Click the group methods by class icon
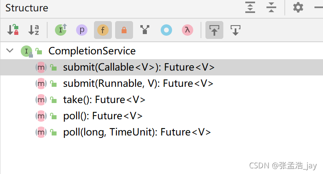The width and height of the screenshot is (323, 174). click(145, 30)
